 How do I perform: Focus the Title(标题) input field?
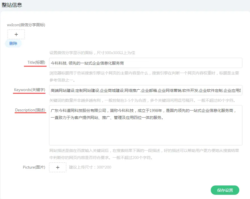click(x=146, y=63)
